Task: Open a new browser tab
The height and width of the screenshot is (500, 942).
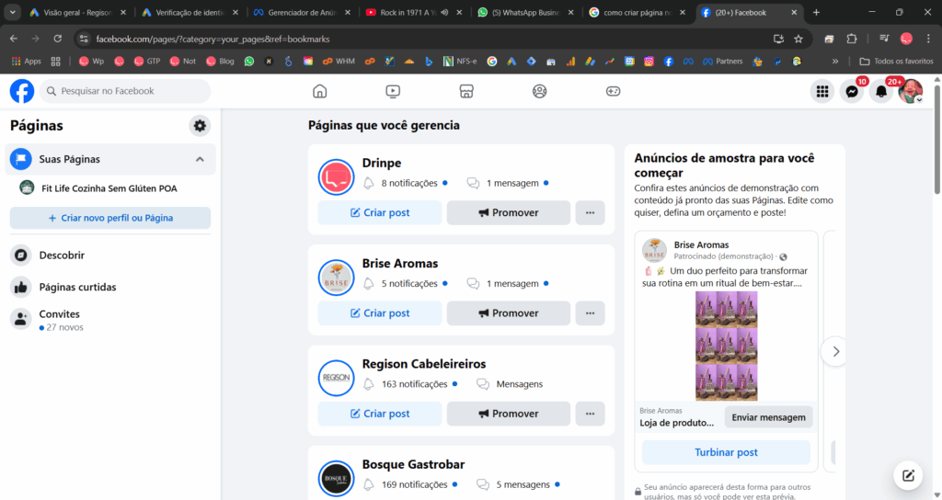Action: 816,13
